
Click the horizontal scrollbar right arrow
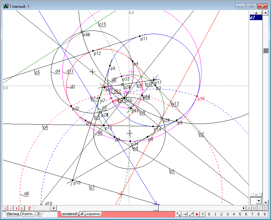point(244,208)
